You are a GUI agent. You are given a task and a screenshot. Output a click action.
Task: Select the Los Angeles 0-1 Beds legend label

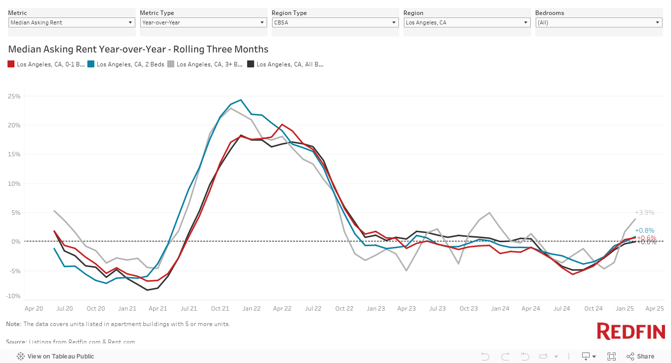point(50,64)
